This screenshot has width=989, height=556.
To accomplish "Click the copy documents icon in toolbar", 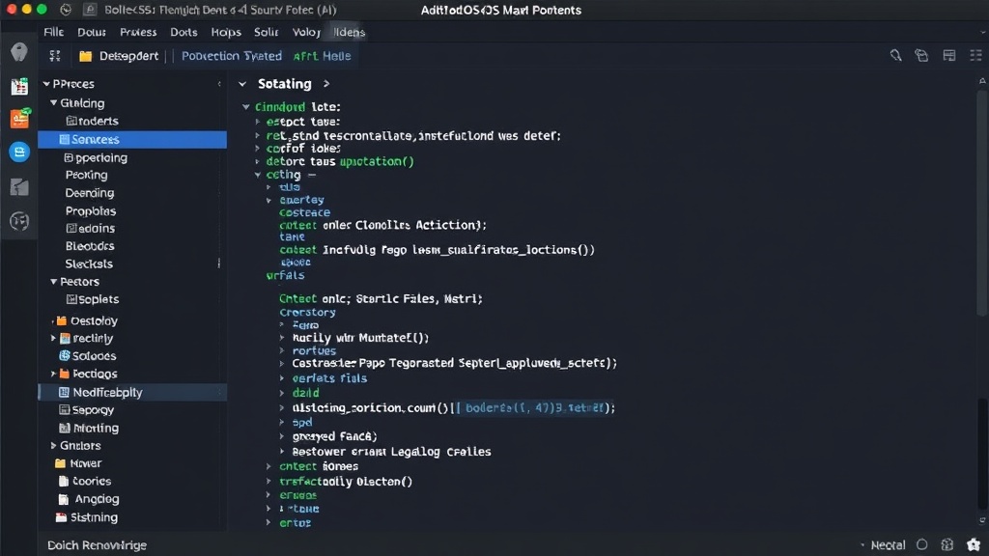I will click(x=921, y=55).
